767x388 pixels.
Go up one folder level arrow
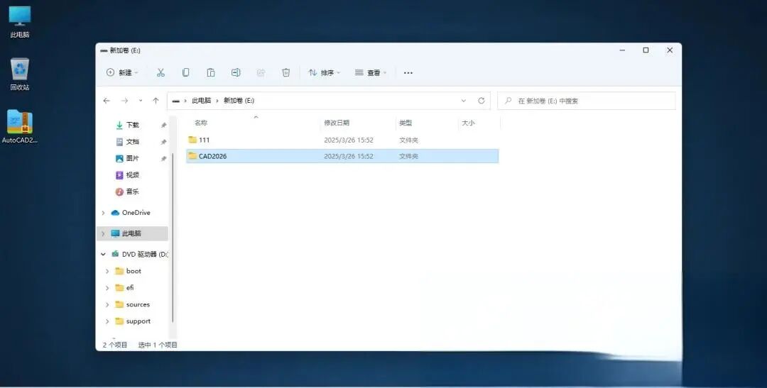coord(156,101)
